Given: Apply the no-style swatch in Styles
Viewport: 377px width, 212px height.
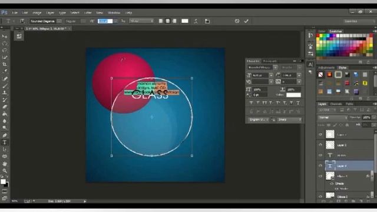Looking at the screenshot, I should point(320,75).
